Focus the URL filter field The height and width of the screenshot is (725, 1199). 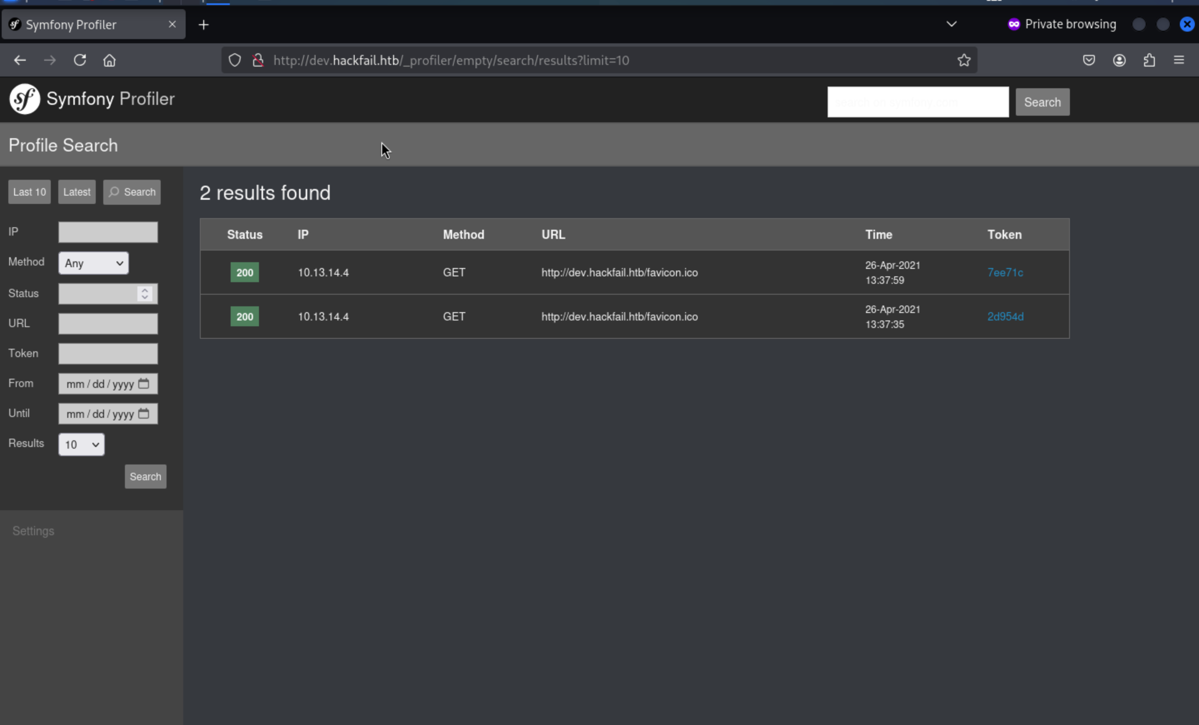(108, 323)
